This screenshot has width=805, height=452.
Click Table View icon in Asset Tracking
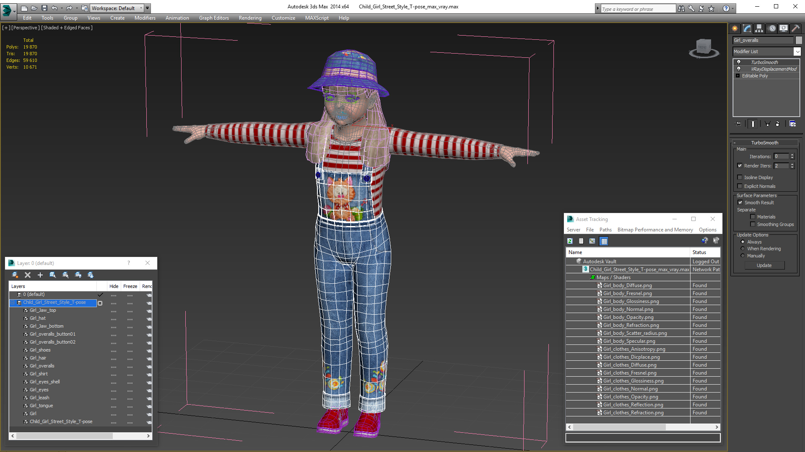(604, 241)
